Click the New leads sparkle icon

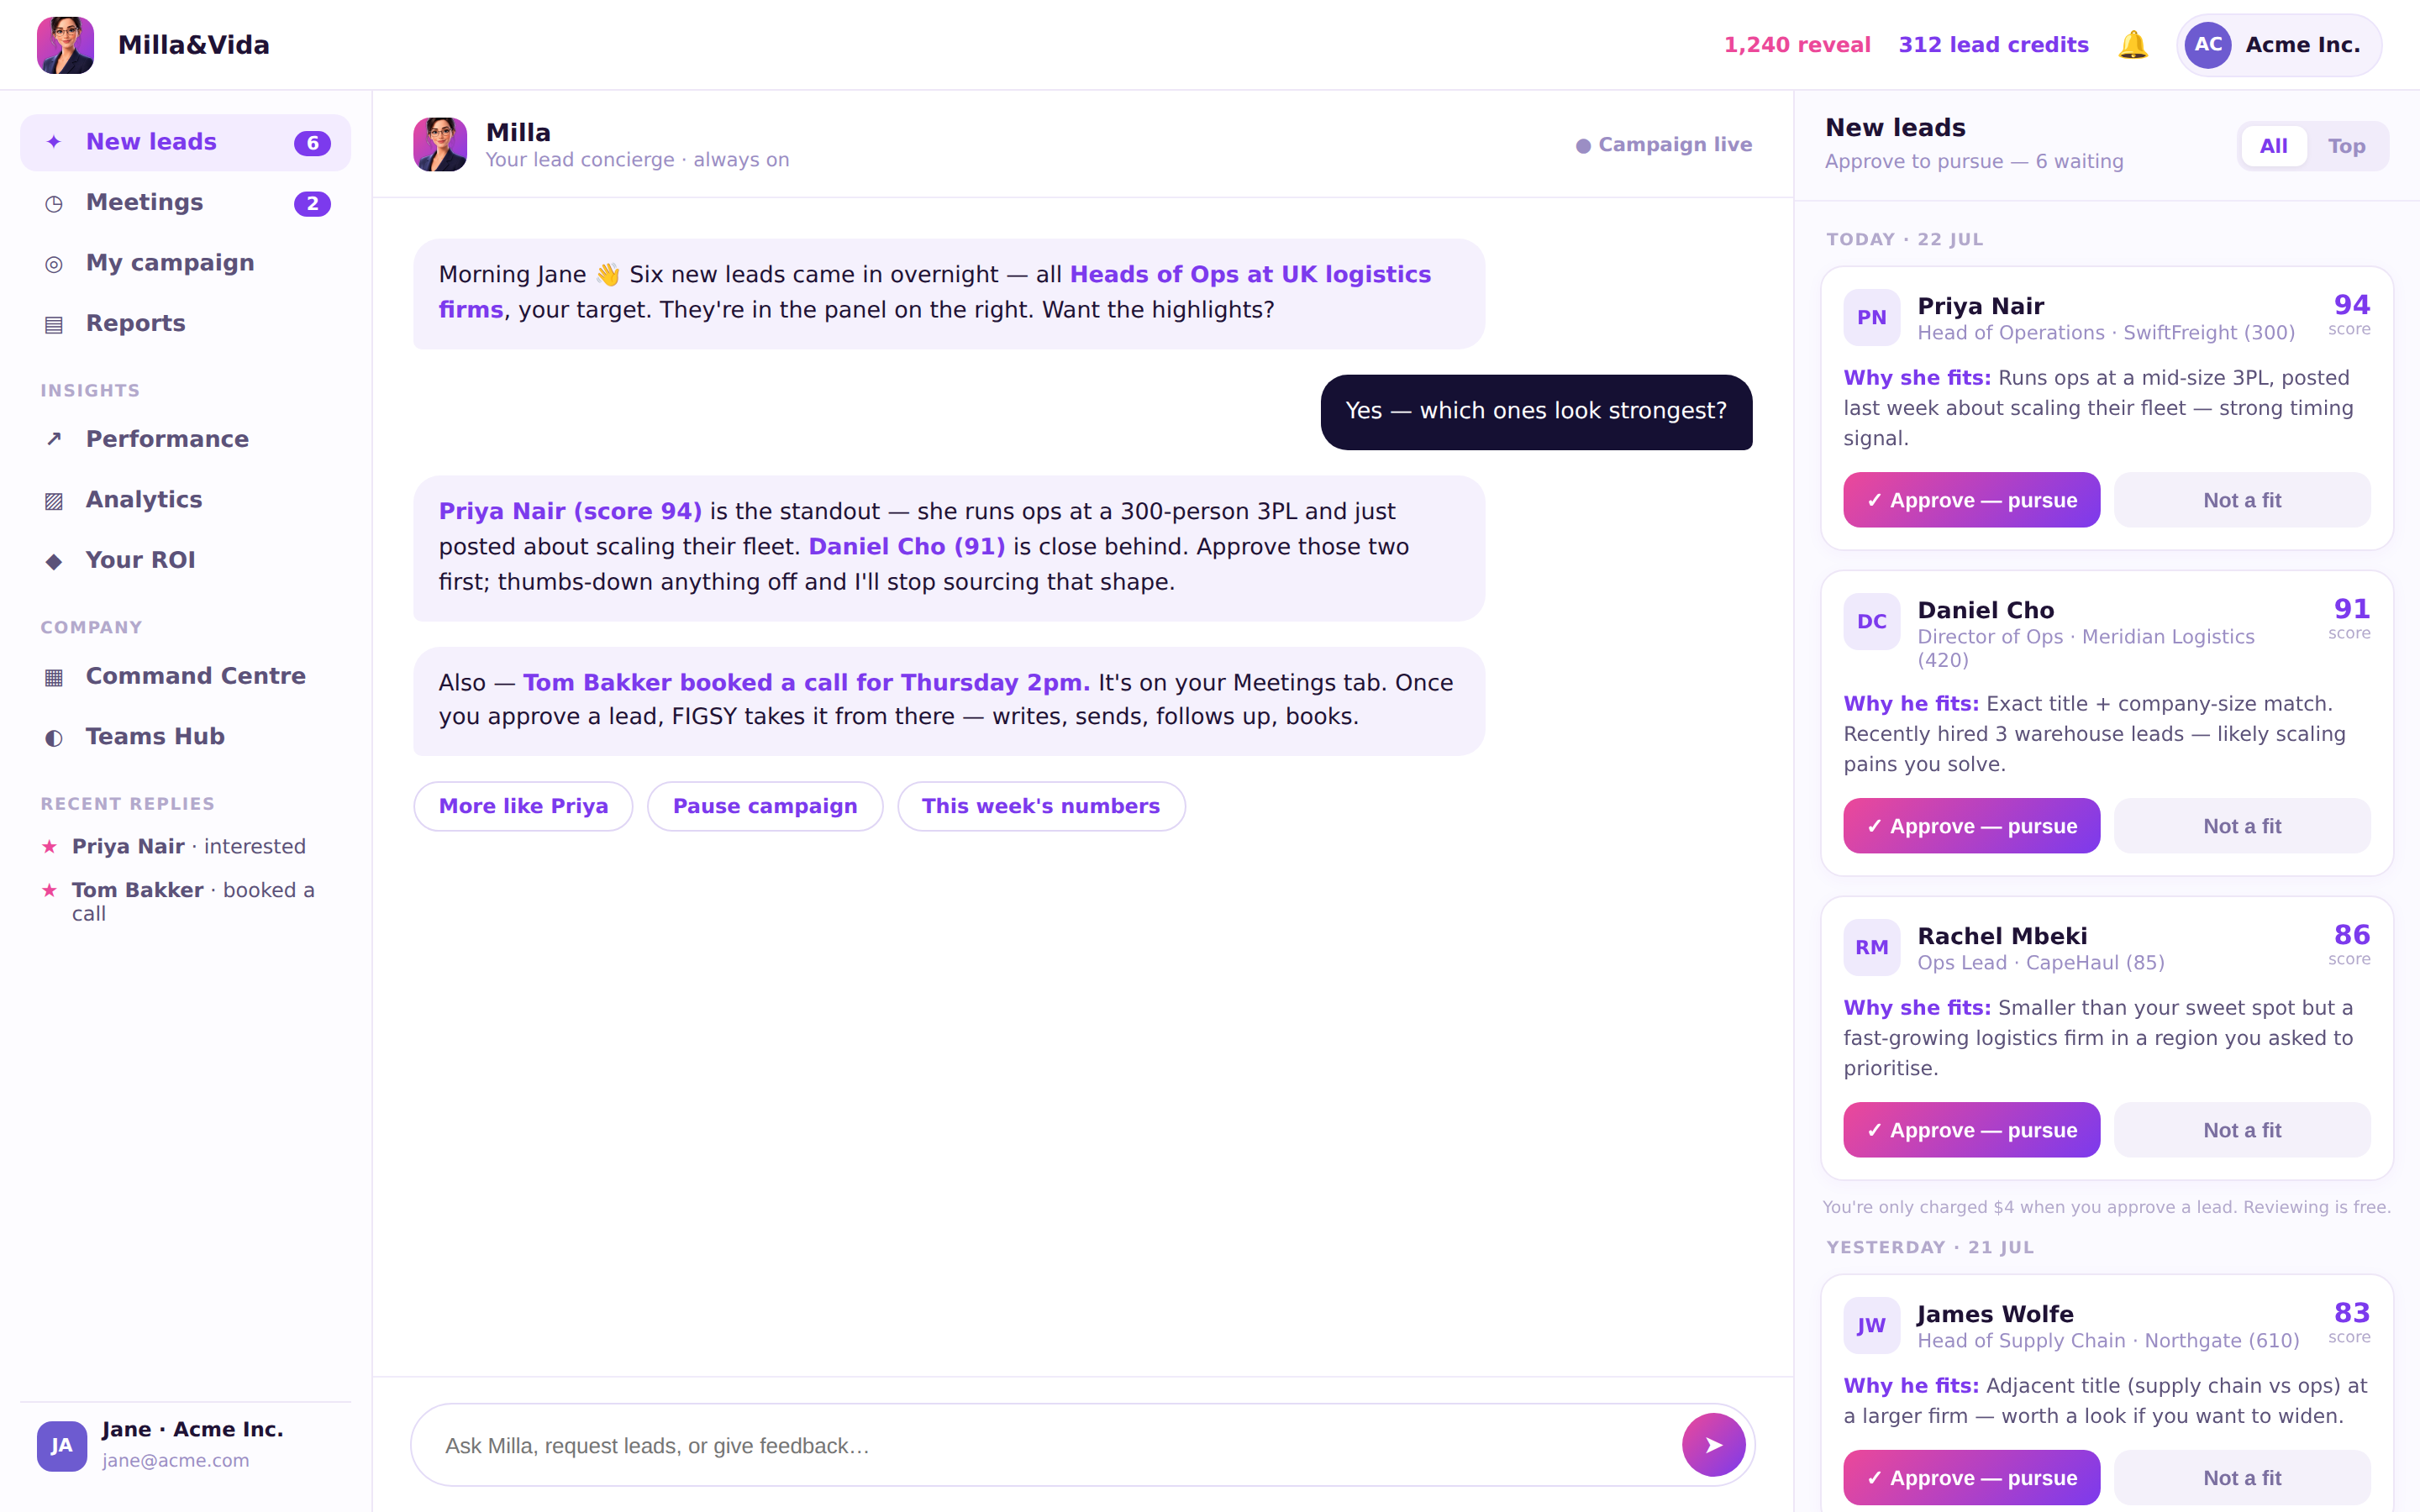click(x=54, y=142)
